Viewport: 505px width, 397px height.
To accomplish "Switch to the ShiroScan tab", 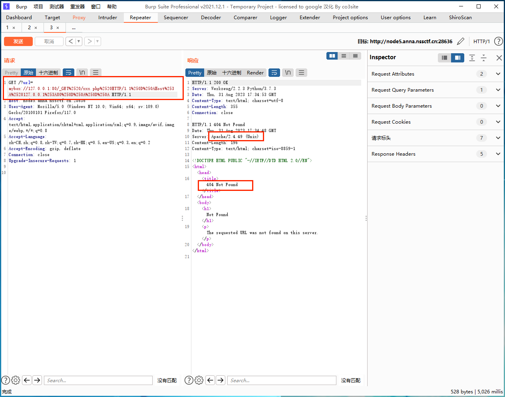I will pyautogui.click(x=460, y=17).
